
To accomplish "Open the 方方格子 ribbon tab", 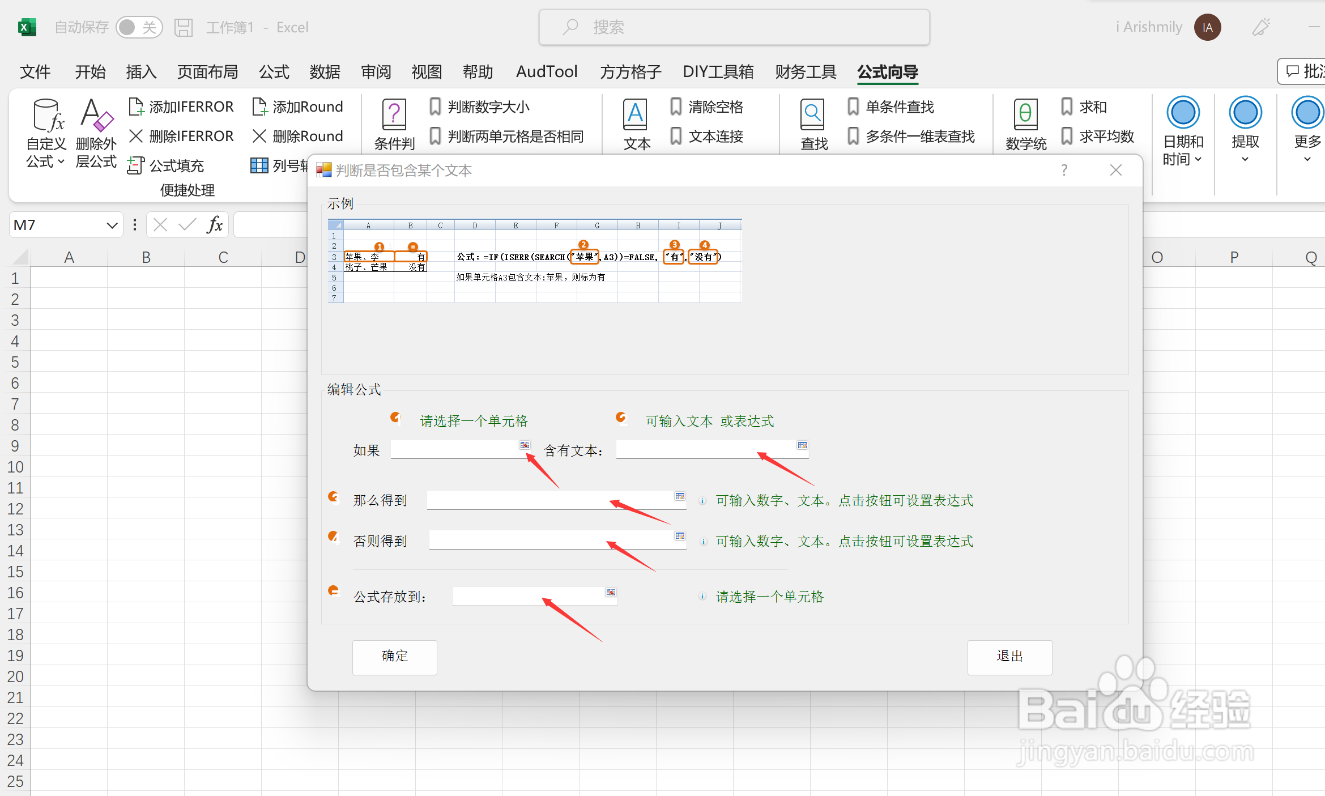I will click(630, 72).
